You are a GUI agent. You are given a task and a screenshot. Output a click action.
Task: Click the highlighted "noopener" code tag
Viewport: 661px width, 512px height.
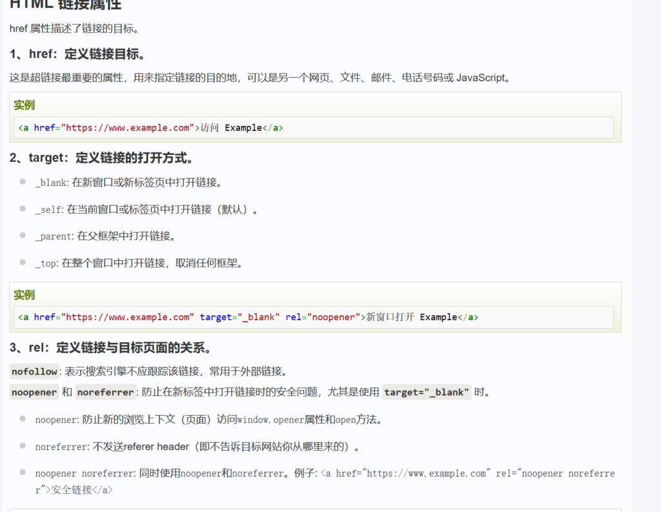pos(34,392)
